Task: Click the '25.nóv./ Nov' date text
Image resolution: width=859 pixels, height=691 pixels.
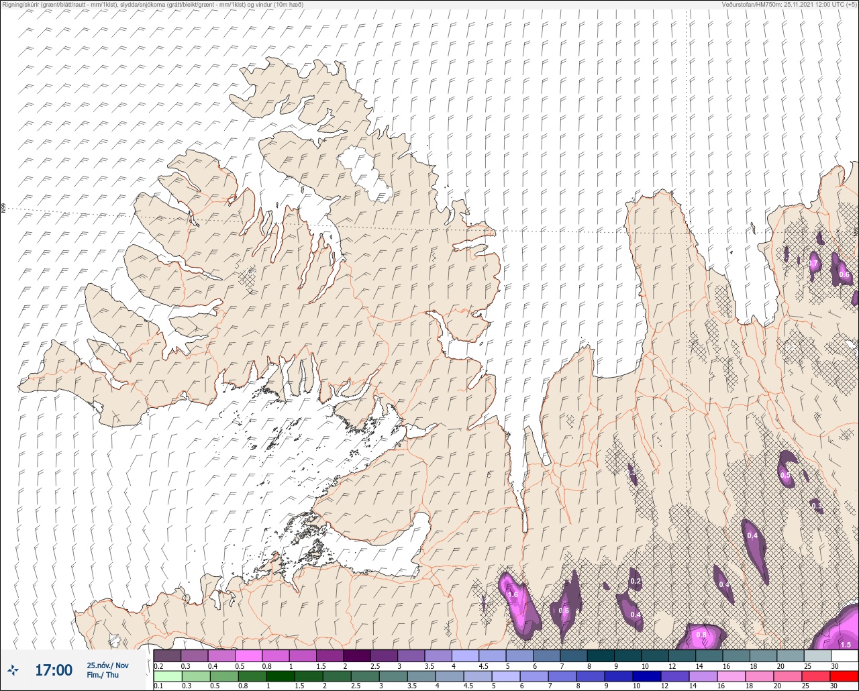Action: (107, 665)
